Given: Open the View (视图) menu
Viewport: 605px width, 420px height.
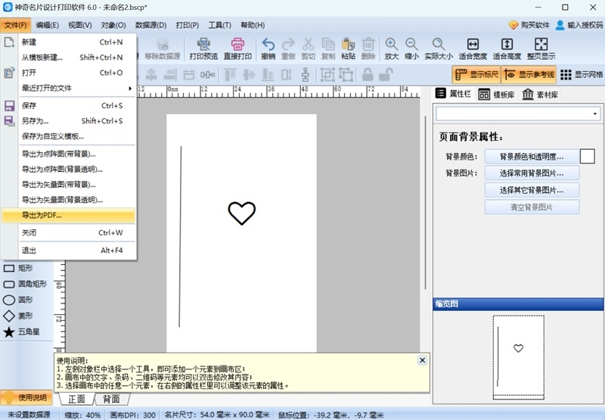Looking at the screenshot, I should (80, 25).
